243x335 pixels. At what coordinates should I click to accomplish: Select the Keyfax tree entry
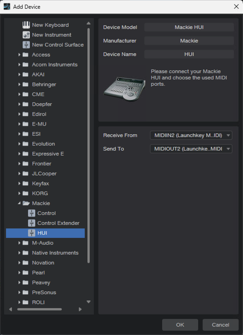40,183
